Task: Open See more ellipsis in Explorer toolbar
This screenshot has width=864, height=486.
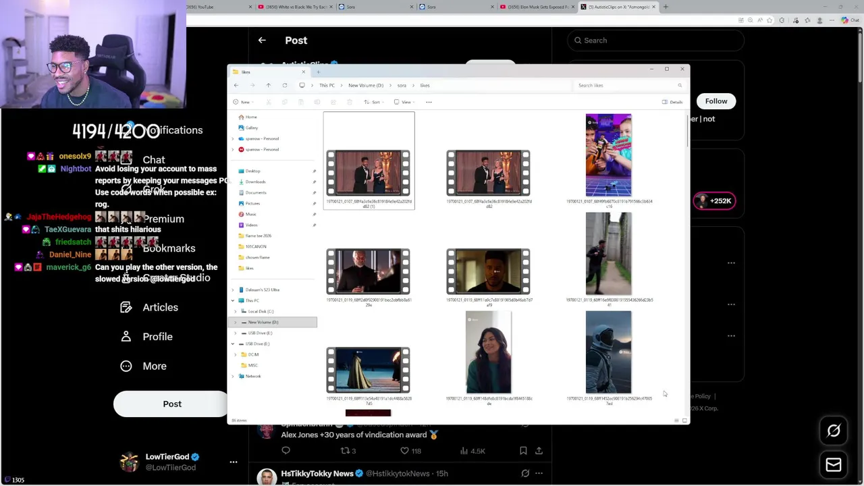Action: click(x=429, y=102)
